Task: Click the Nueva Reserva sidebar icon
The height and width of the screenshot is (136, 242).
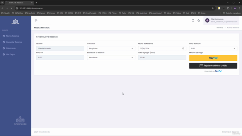Action: (x=4, y=36)
